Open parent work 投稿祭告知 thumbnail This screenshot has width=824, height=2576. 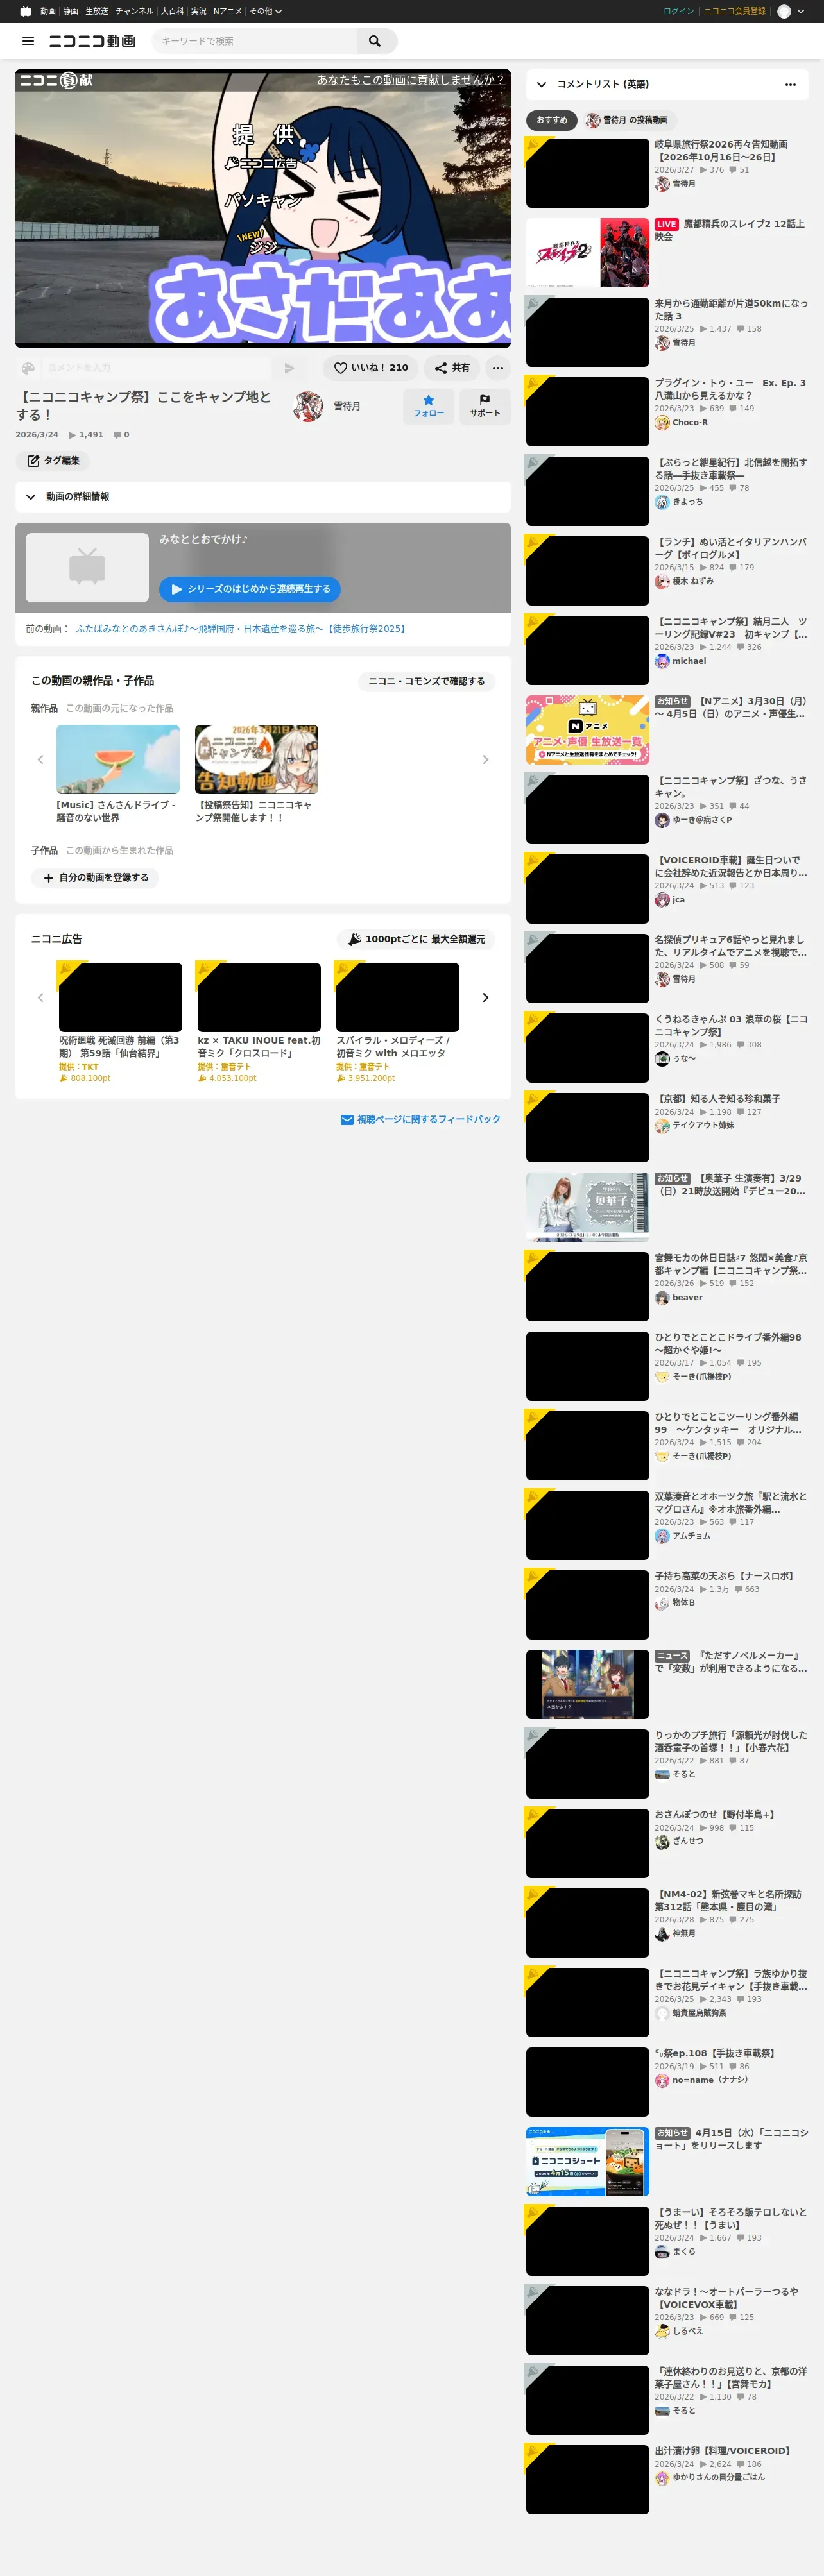(257, 760)
